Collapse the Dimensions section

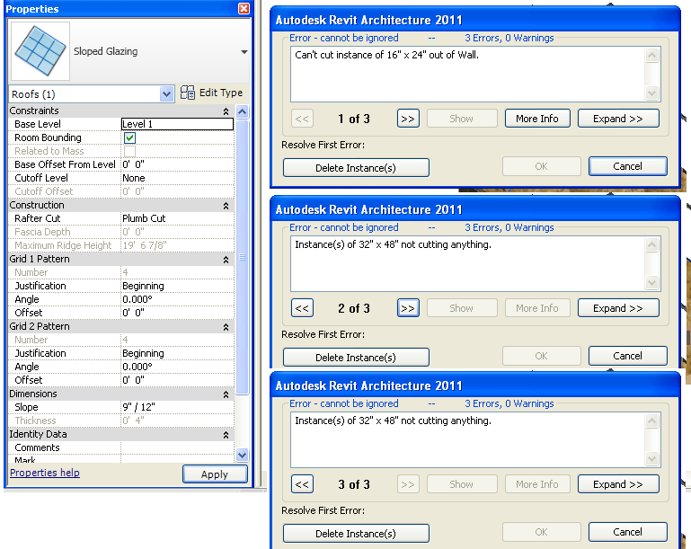226,394
